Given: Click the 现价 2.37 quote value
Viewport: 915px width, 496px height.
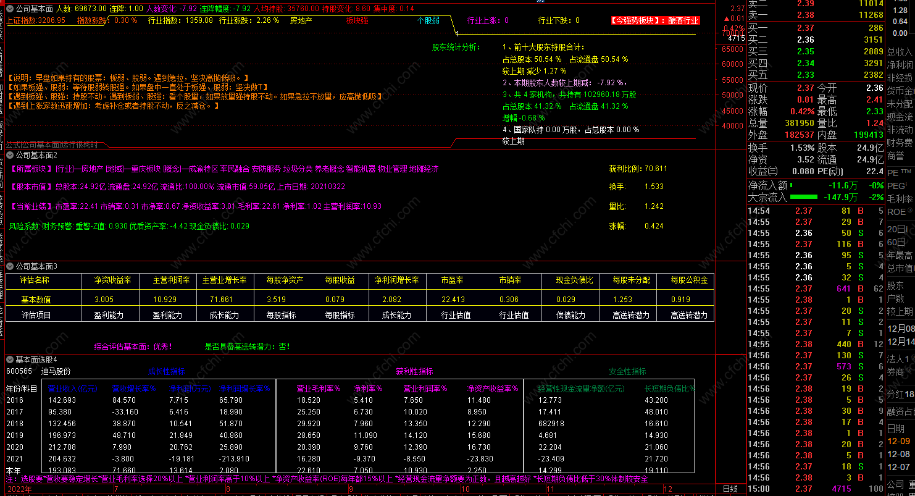Looking at the screenshot, I should [805, 88].
